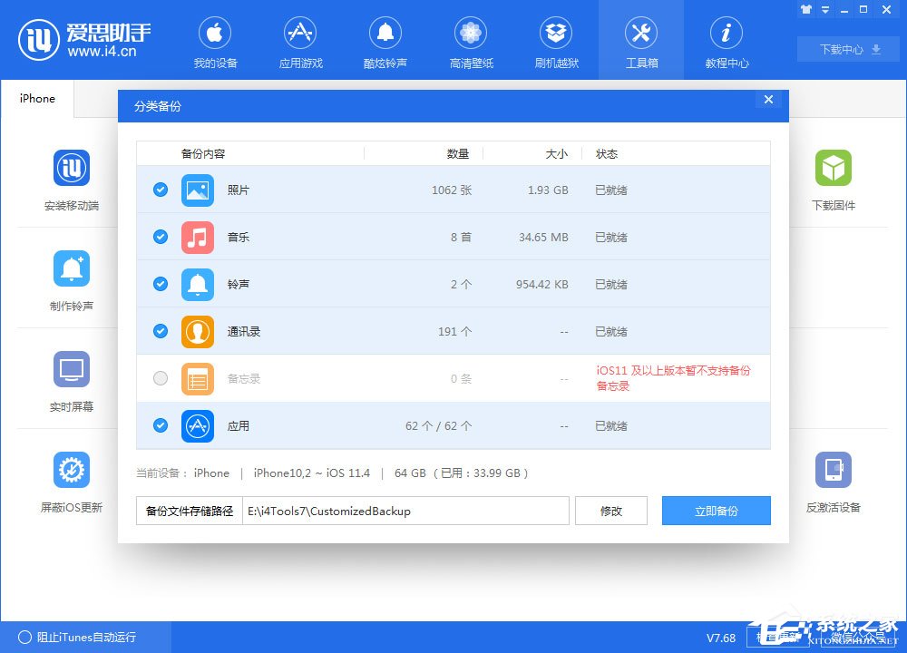Image resolution: width=907 pixels, height=653 pixels.
Task: Select 安装移动端 in the left sidebar
Action: point(72,179)
